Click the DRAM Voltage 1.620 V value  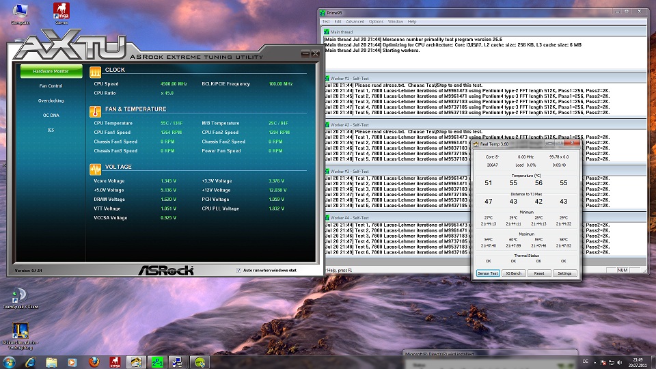click(x=168, y=199)
